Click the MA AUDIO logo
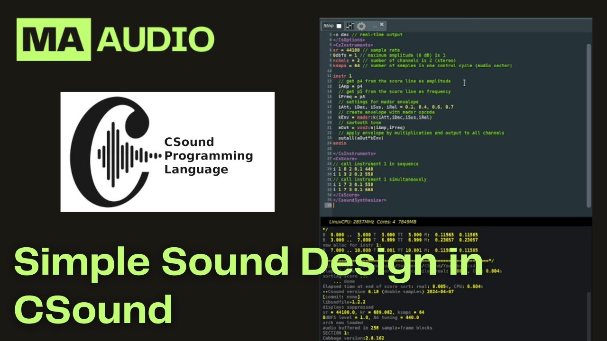 point(115,39)
